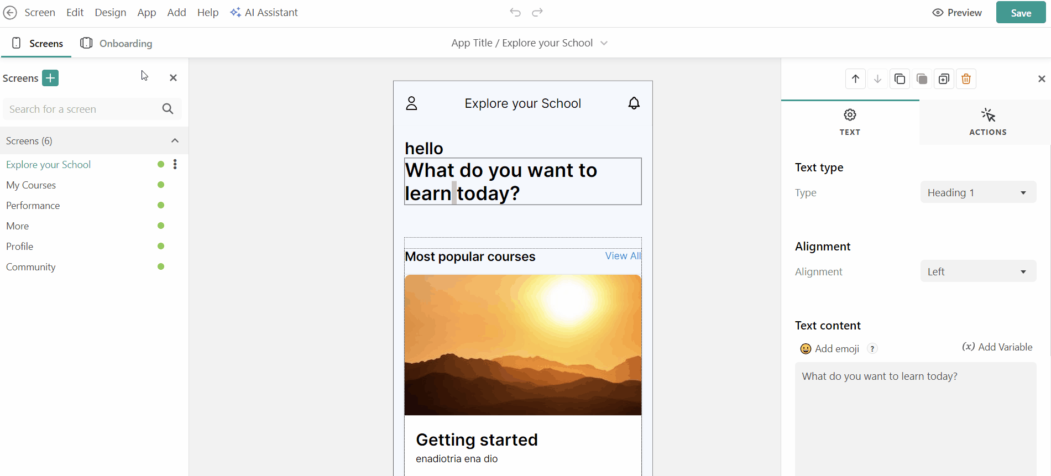Screen dimensions: 1051x476
Task: Open the App menu
Action: tap(147, 13)
